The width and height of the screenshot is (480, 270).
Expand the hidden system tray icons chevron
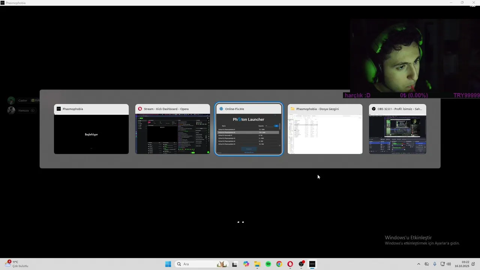pos(418,264)
